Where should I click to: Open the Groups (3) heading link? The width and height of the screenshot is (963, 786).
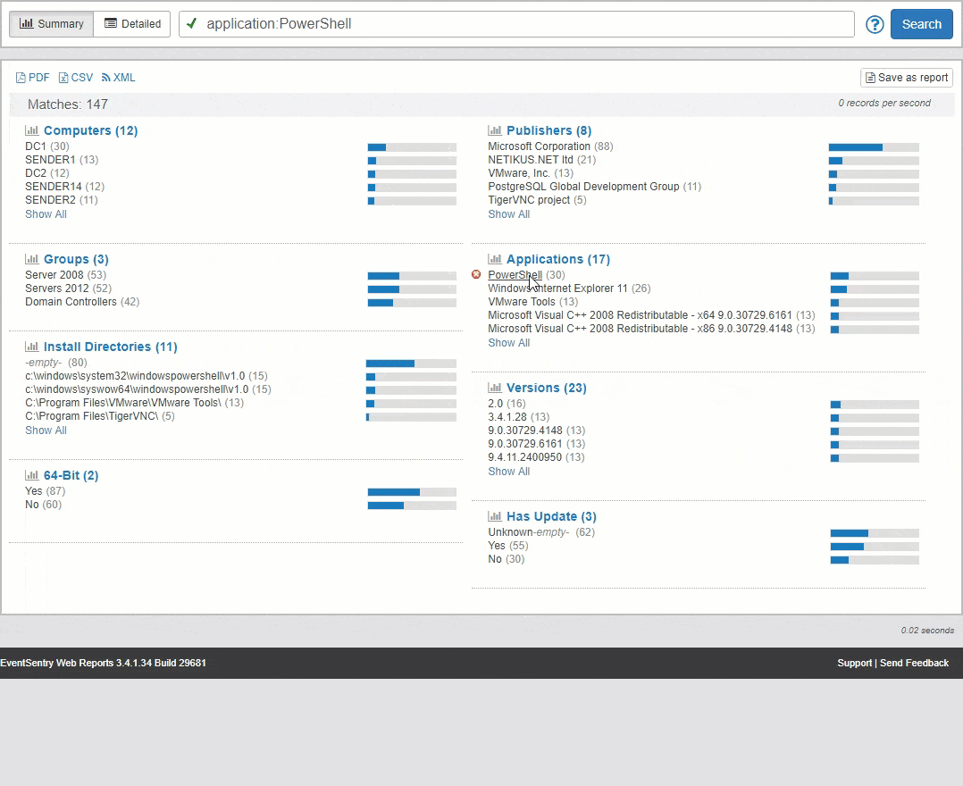coord(76,259)
